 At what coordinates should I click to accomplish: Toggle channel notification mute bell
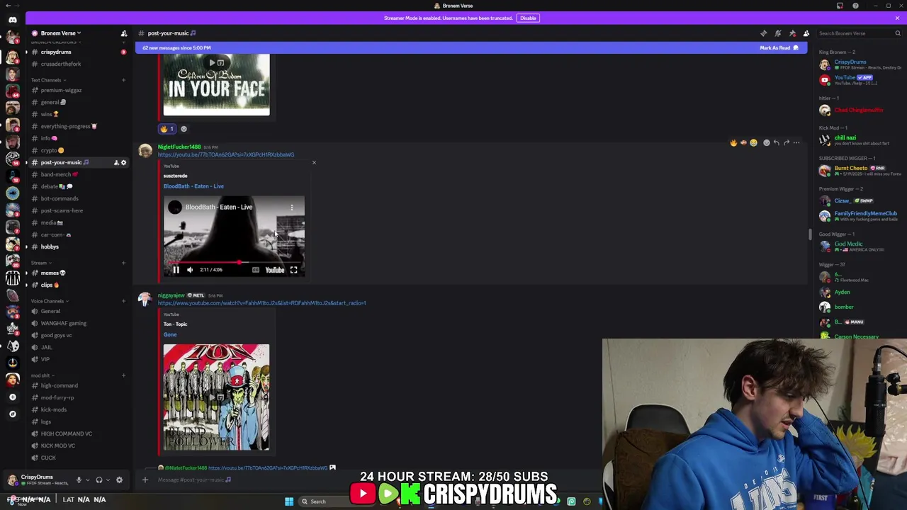(x=777, y=33)
